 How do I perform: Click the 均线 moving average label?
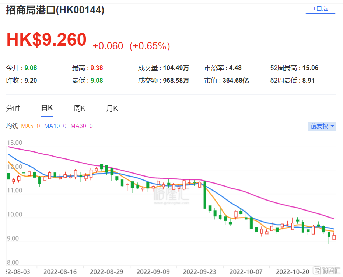[x=12, y=126]
